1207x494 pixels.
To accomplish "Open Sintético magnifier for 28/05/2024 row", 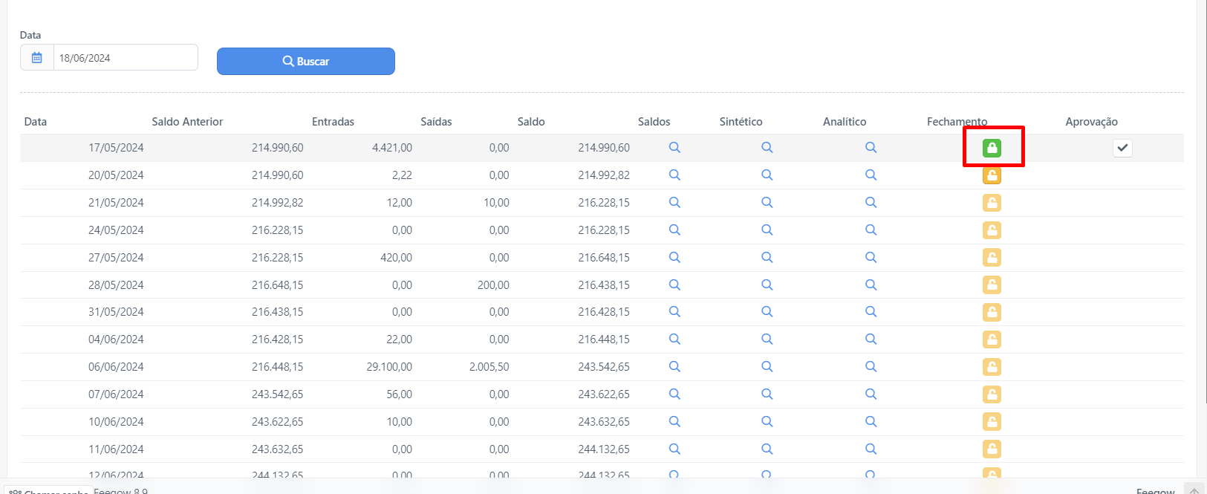I will [767, 285].
